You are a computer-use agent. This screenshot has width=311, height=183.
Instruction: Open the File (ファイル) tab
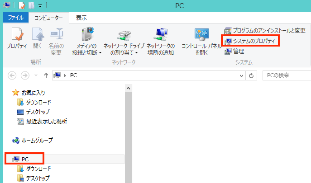point(16,18)
